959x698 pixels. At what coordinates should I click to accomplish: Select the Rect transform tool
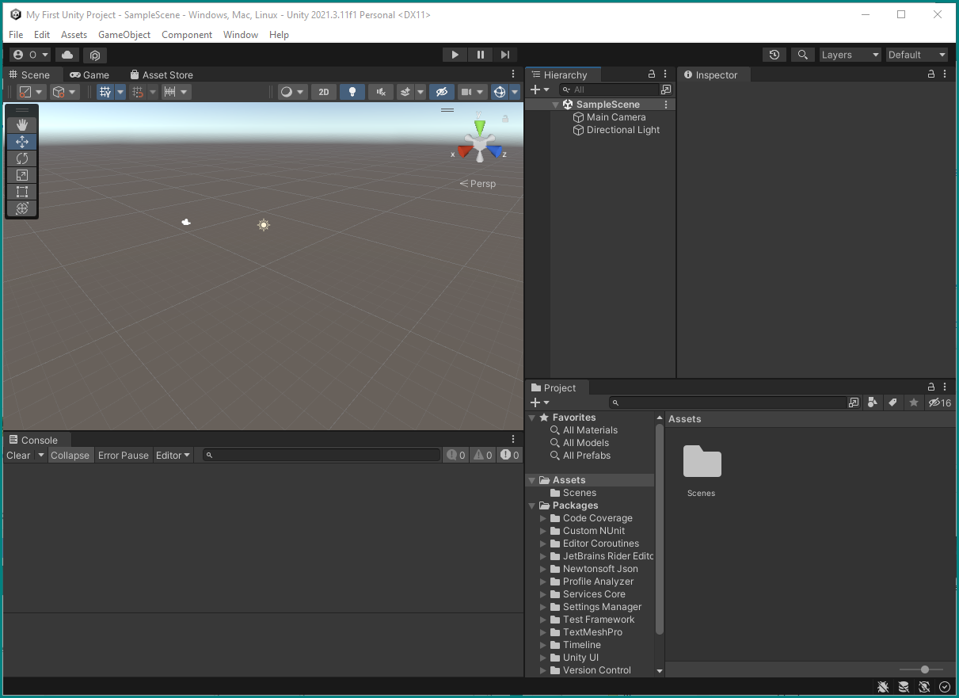(x=22, y=192)
